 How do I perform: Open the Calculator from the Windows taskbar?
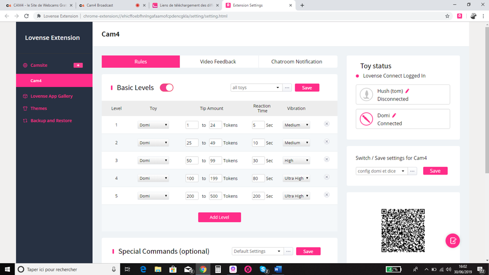tap(218, 269)
